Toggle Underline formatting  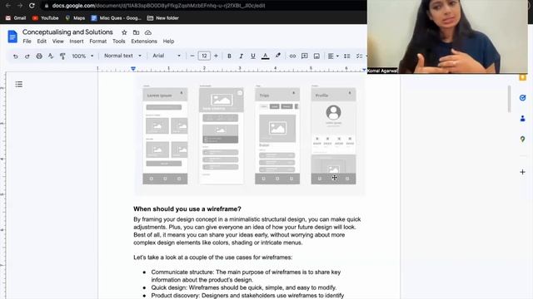point(253,56)
